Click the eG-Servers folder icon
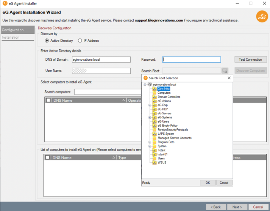 [x=155, y=113]
